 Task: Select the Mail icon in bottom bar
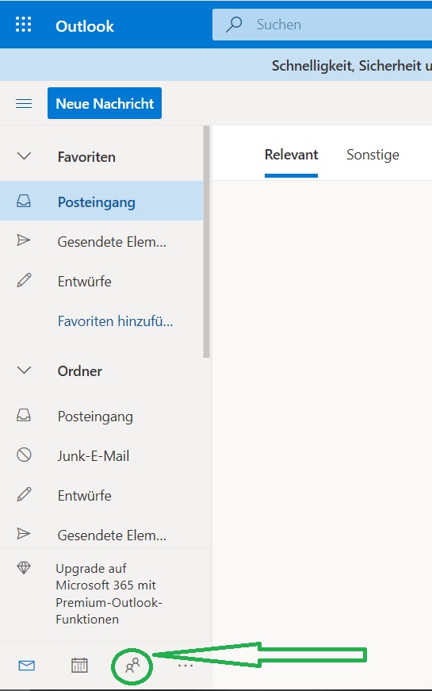[27, 666]
